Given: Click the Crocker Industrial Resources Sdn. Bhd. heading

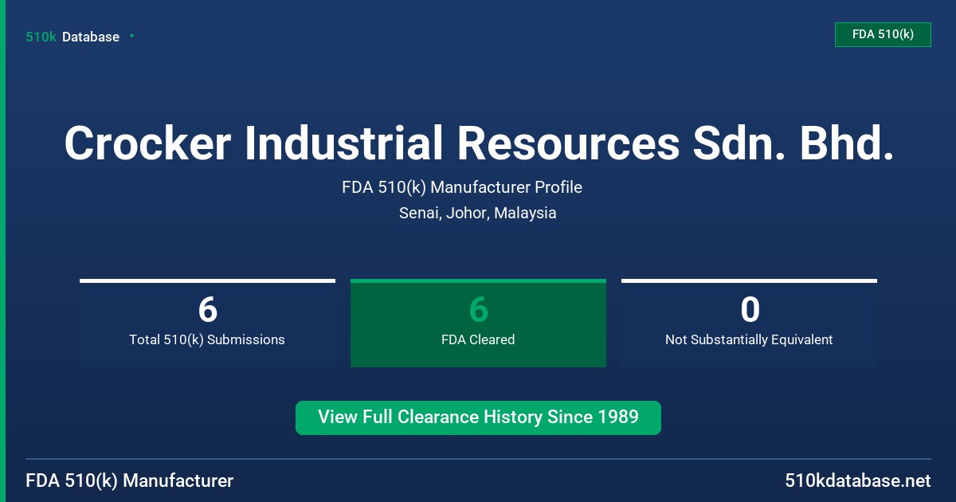Looking at the screenshot, I should click(478, 144).
